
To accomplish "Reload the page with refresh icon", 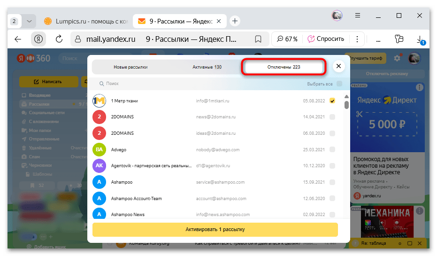I will (x=59, y=39).
